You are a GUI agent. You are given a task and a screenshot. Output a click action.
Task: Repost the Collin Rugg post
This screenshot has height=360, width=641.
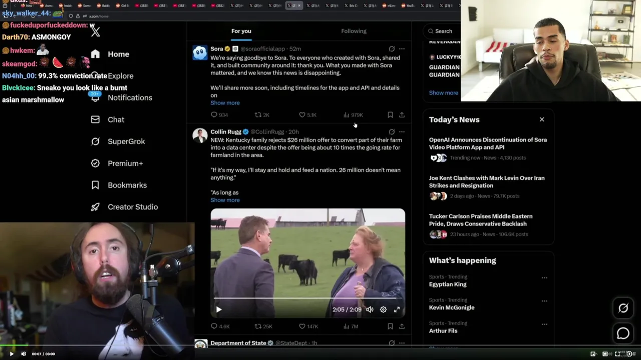coord(263,326)
